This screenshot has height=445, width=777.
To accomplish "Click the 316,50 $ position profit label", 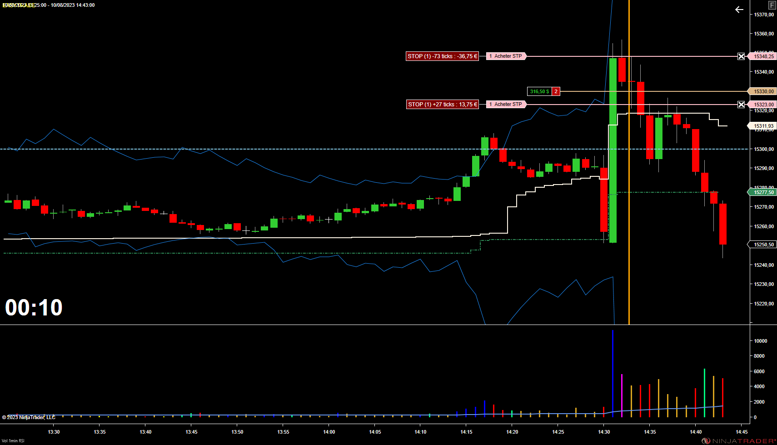I will tap(539, 91).
